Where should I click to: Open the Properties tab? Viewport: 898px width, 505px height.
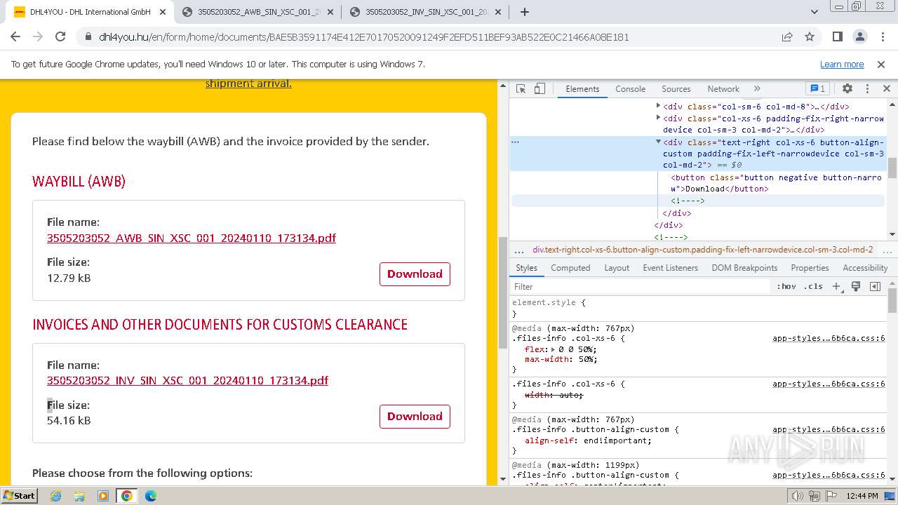[810, 268]
